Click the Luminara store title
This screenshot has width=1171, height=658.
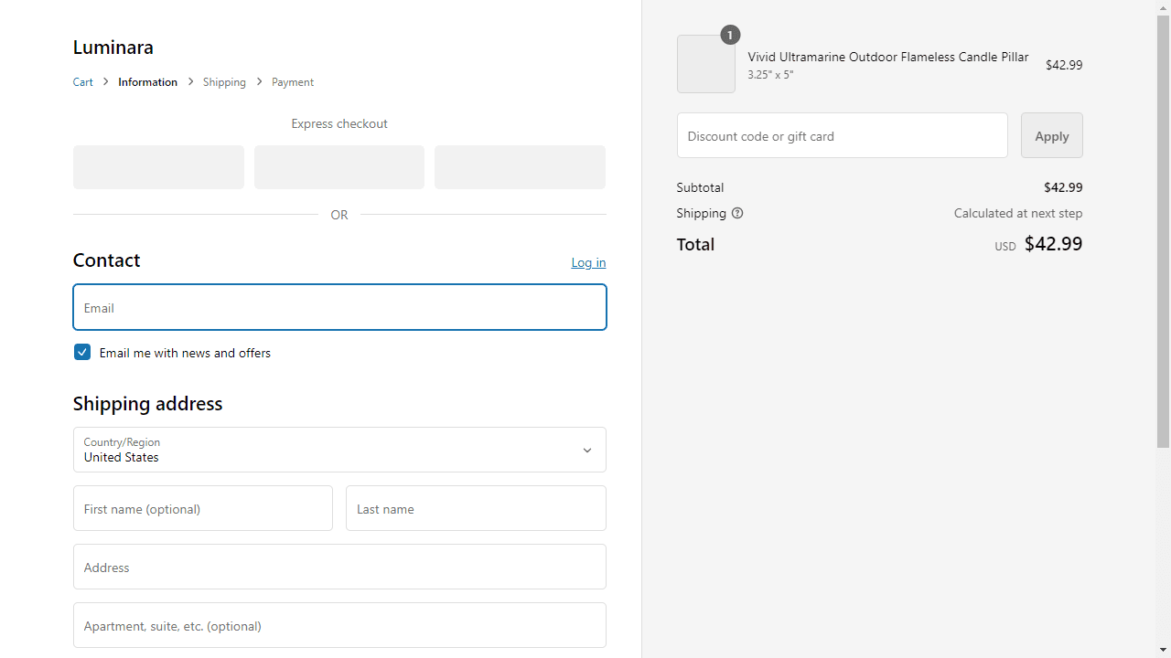point(113,47)
